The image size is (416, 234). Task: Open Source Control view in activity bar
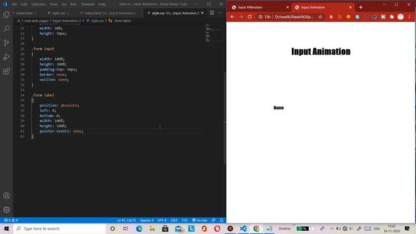click(x=6, y=43)
